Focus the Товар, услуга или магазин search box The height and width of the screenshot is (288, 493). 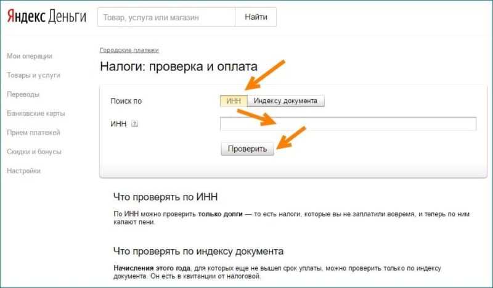pos(165,17)
